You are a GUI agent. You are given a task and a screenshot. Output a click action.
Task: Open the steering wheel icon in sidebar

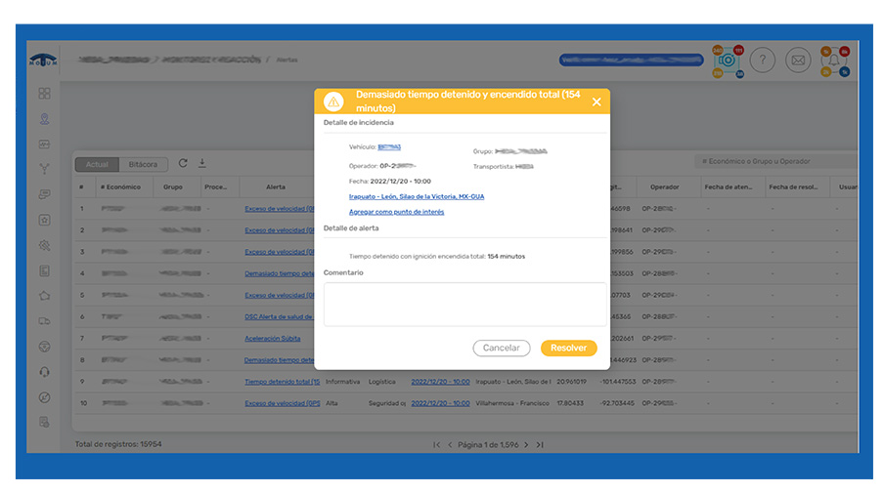click(x=45, y=347)
